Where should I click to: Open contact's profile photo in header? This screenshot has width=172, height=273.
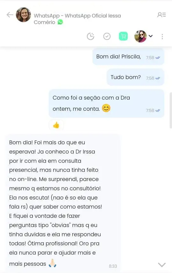coord(23,15)
